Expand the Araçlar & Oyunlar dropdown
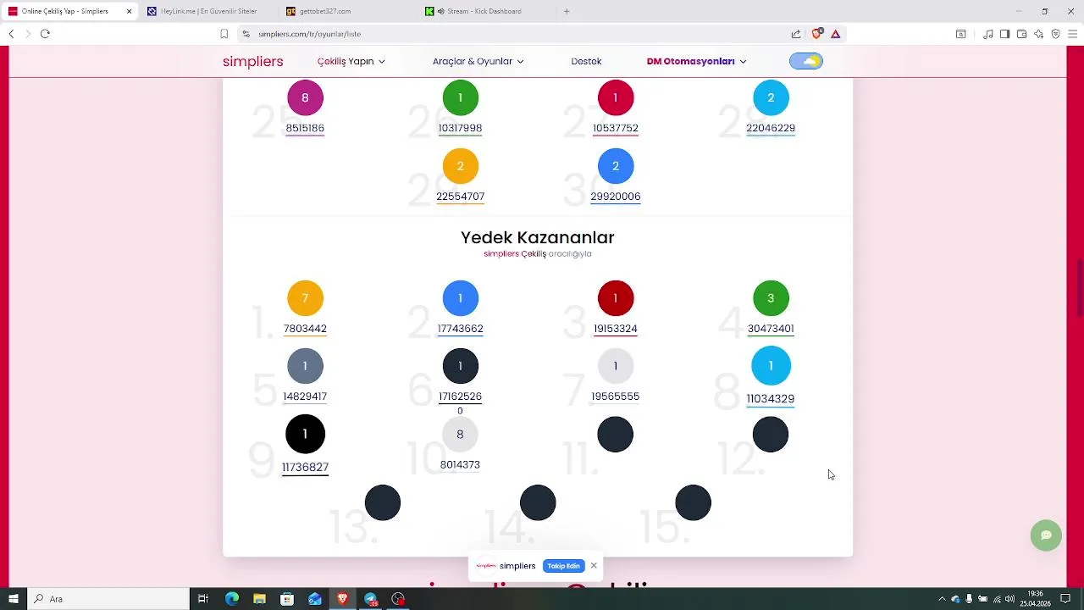This screenshot has width=1084, height=610. coord(478,61)
